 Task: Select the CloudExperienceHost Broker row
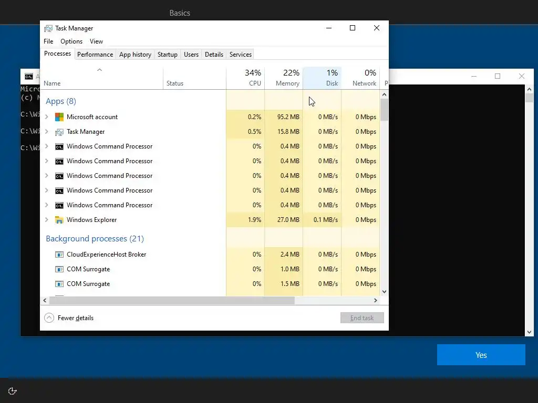[210, 254]
